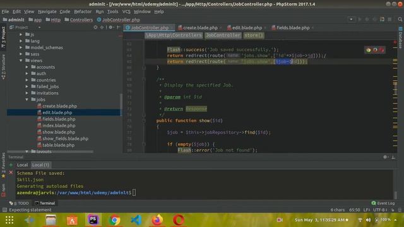Open the Favorites side panel
This screenshot has width=404, height=227.
[3, 165]
